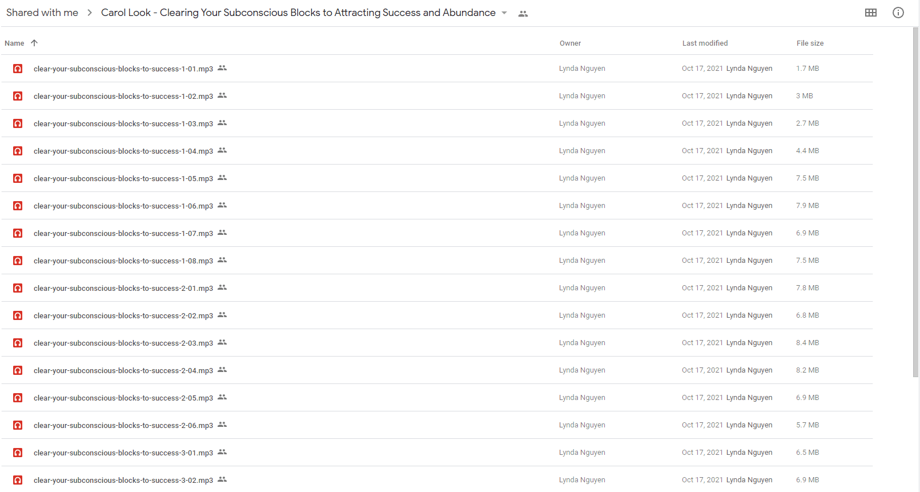The image size is (920, 492).
Task: Select the audio icon of file 2-05.mp3
Action: 18,398
